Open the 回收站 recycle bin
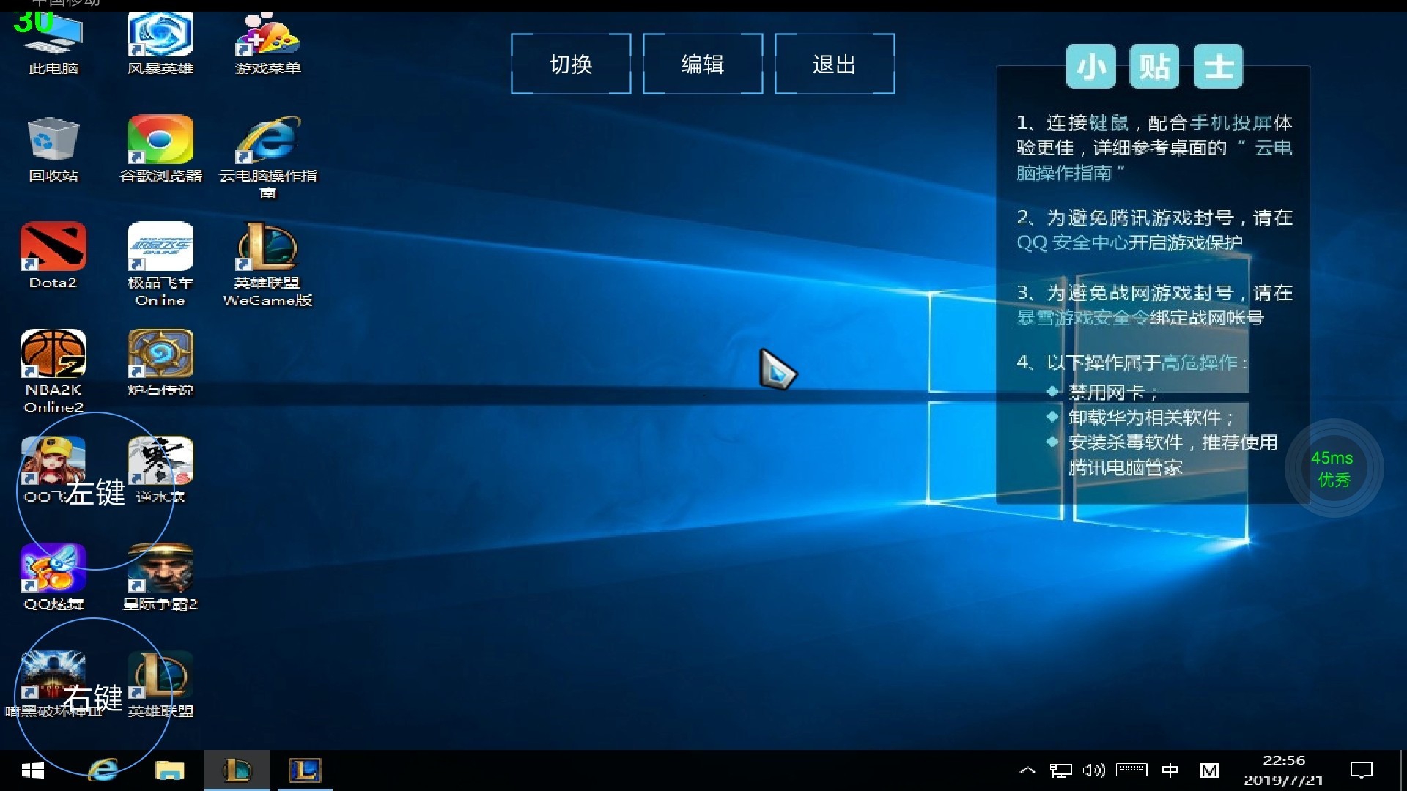The image size is (1407, 791). tap(53, 149)
